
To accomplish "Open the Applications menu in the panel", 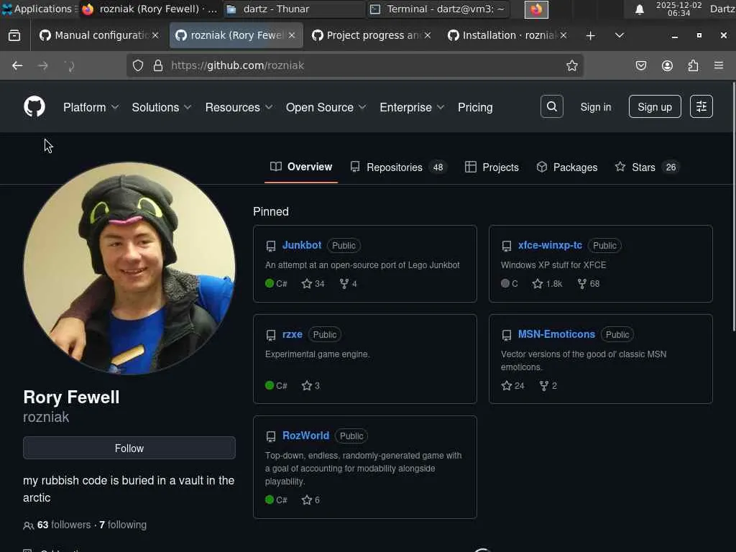I will click(39, 9).
